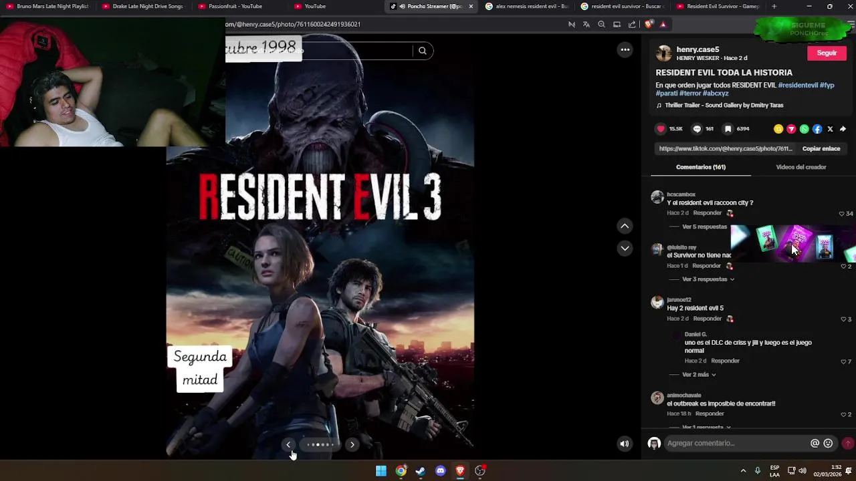Click the Brave Rewards triangle icon
The width and height of the screenshot is (856, 481).
point(663,24)
